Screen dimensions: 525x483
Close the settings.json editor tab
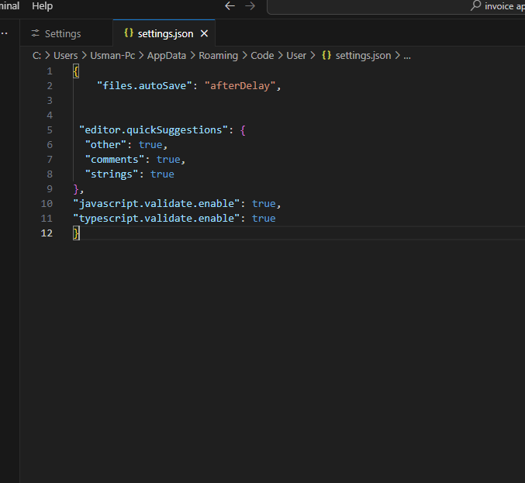(205, 34)
